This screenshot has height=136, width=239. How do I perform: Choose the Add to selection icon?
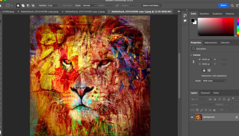click(23, 6)
